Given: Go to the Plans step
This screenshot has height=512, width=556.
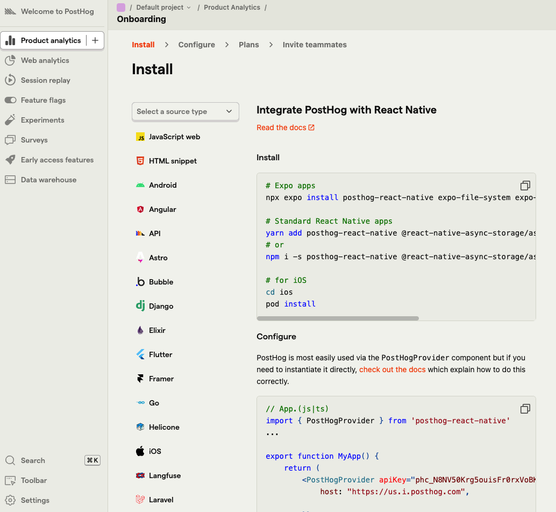Looking at the screenshot, I should 248,45.
